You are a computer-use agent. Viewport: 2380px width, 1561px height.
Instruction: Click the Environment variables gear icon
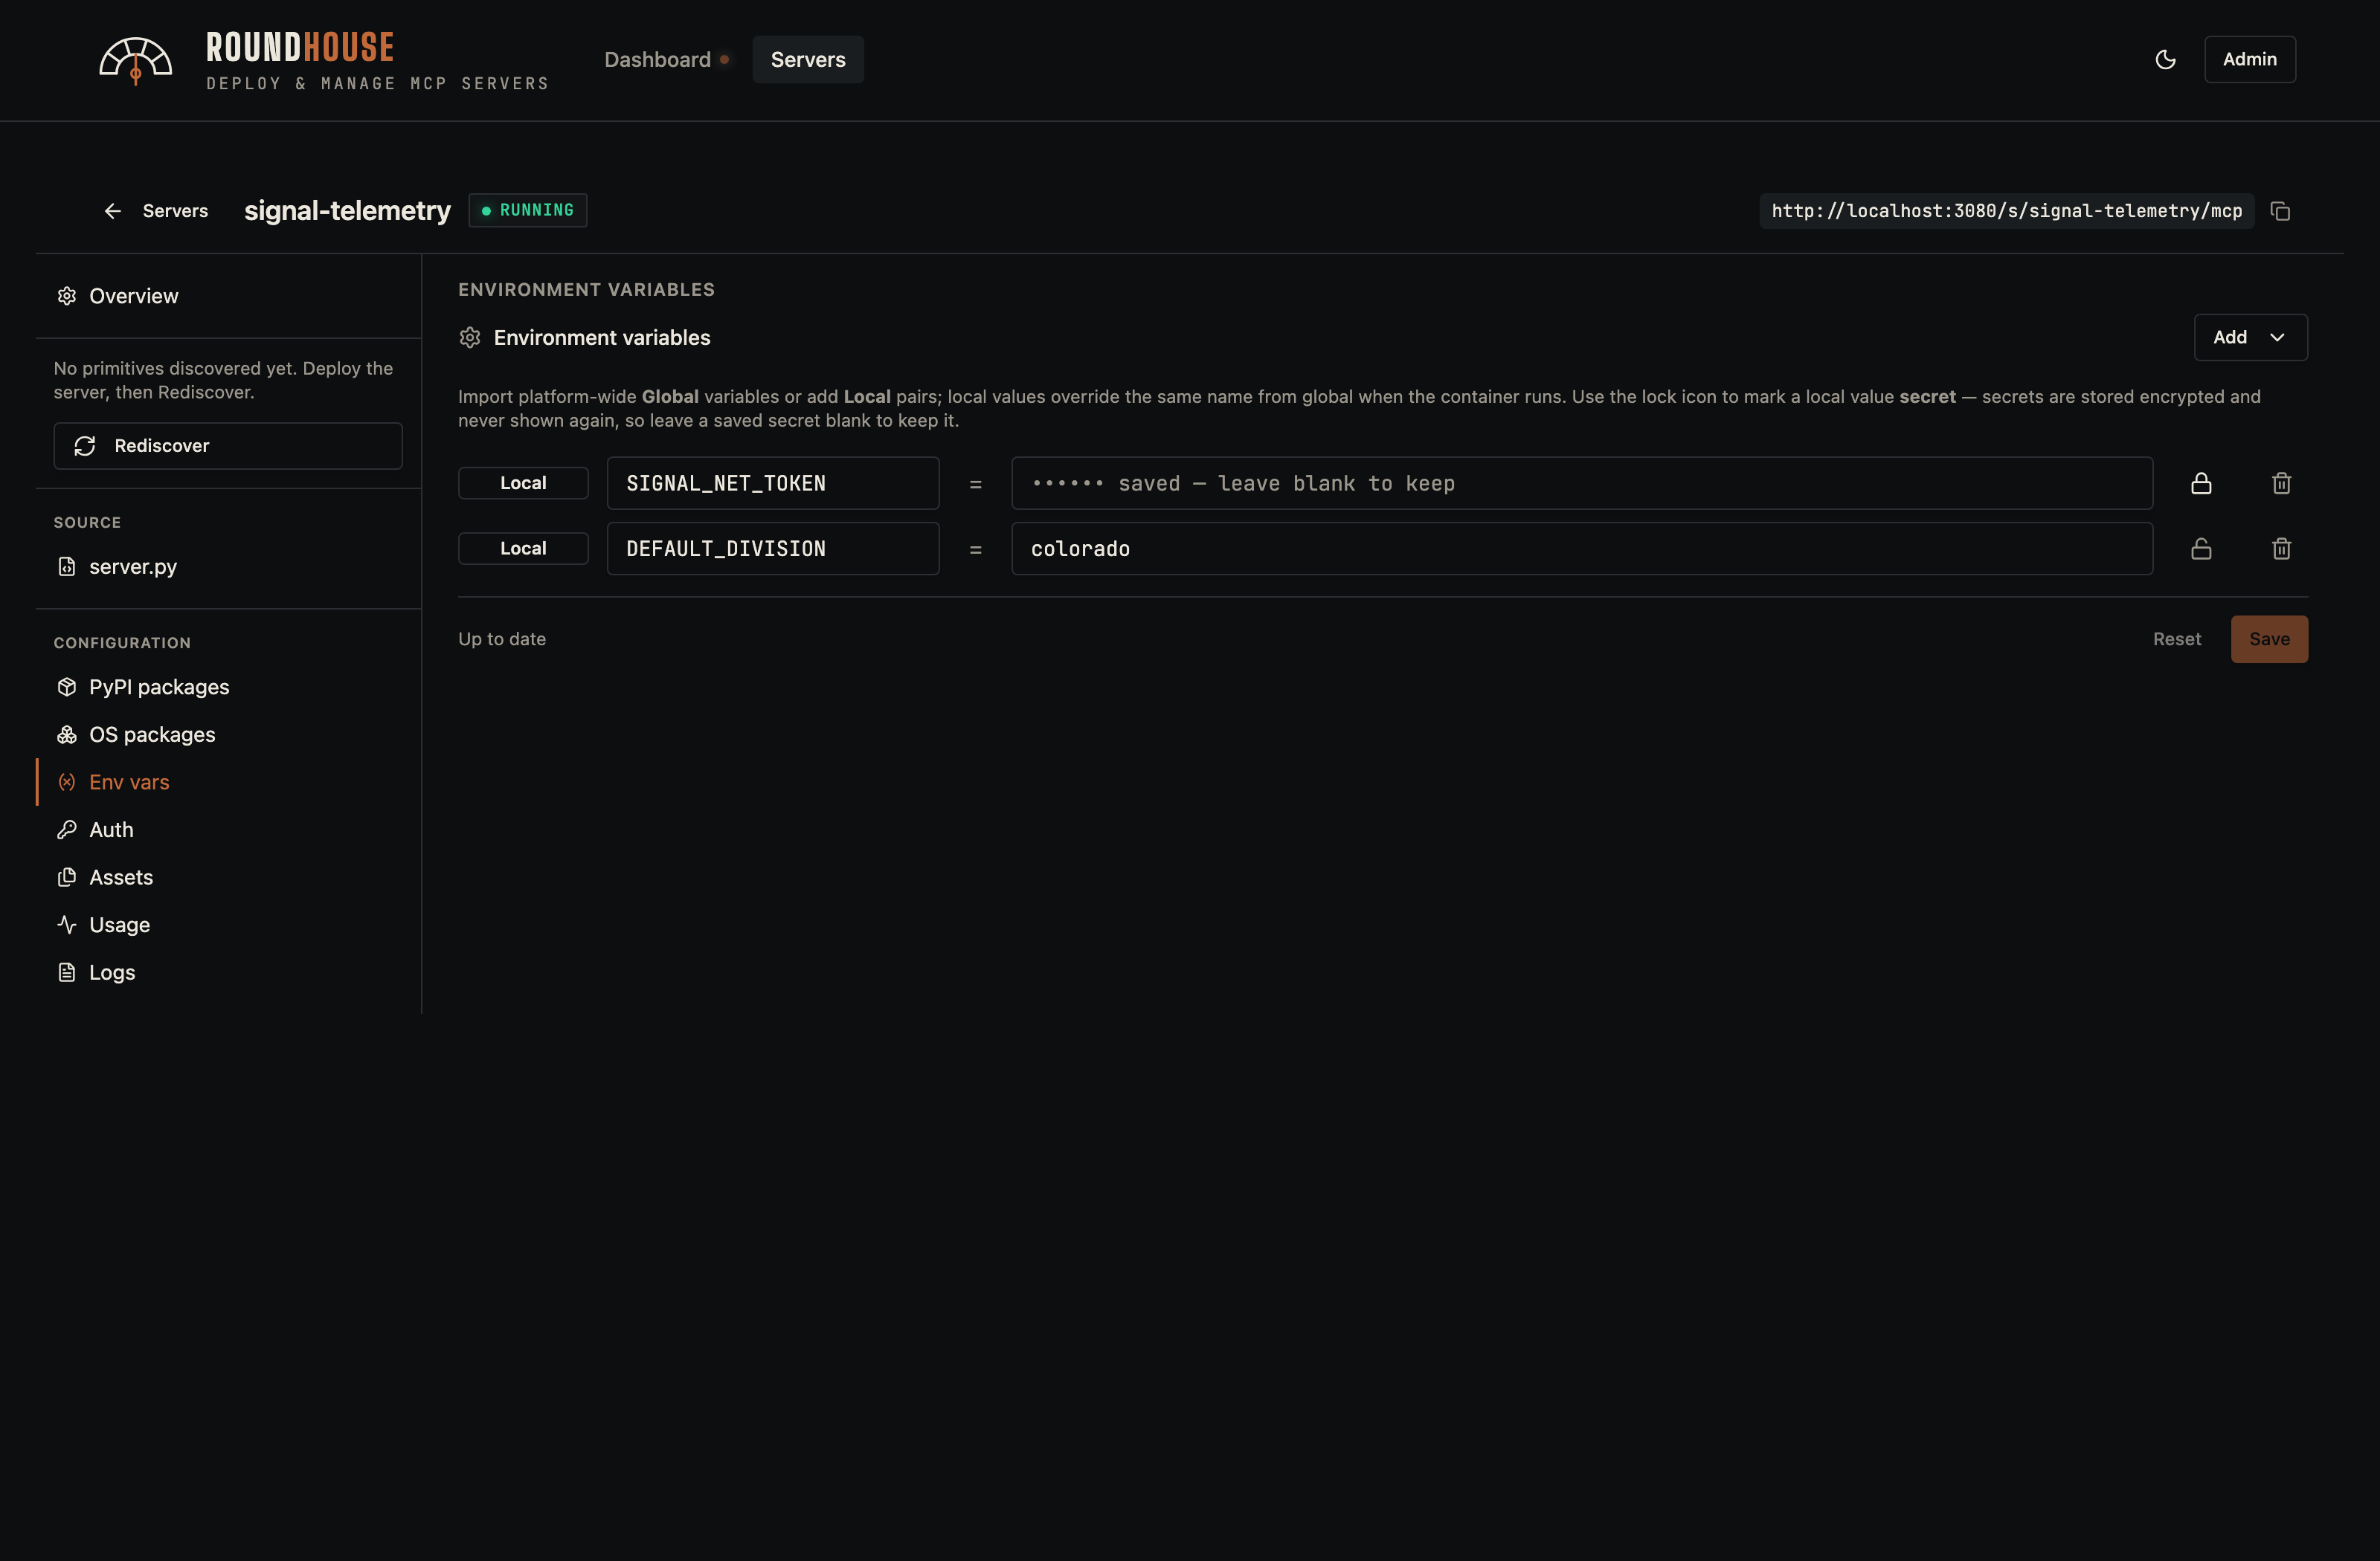pyautogui.click(x=470, y=337)
